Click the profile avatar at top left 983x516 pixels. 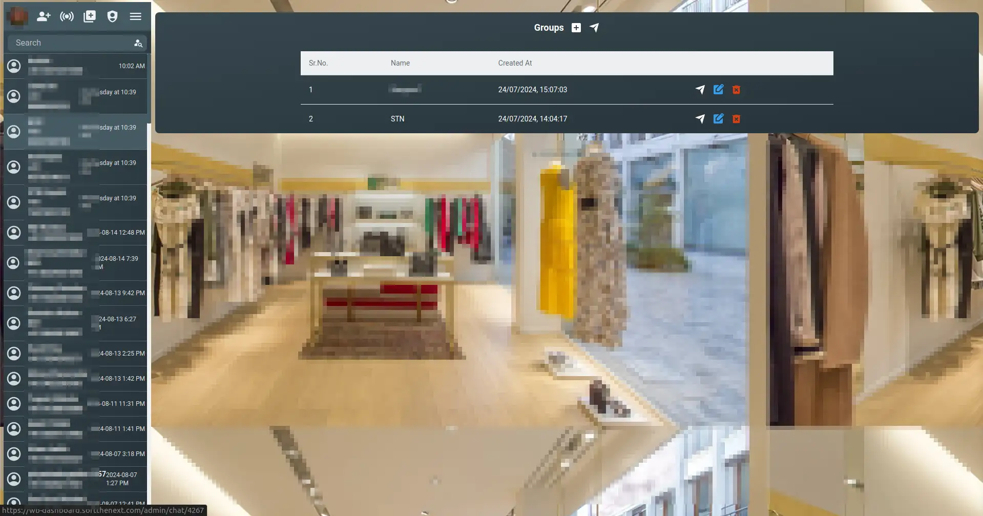coord(18,16)
